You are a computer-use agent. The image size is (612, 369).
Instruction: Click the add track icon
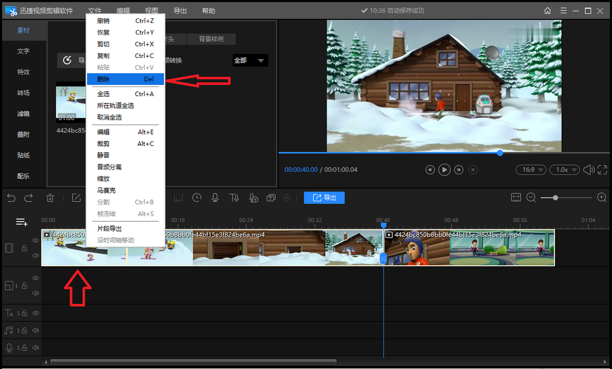click(21, 222)
